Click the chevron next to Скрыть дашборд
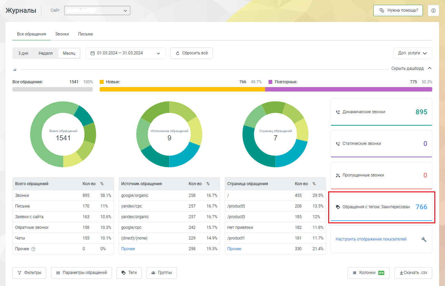Image resolution: width=445 pixels, height=286 pixels. point(429,68)
